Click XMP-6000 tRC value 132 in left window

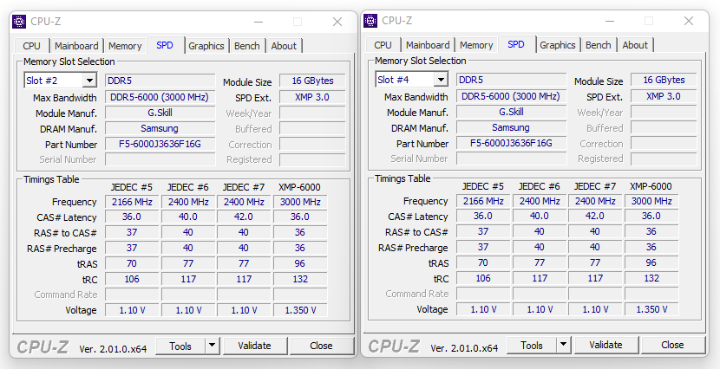click(300, 279)
